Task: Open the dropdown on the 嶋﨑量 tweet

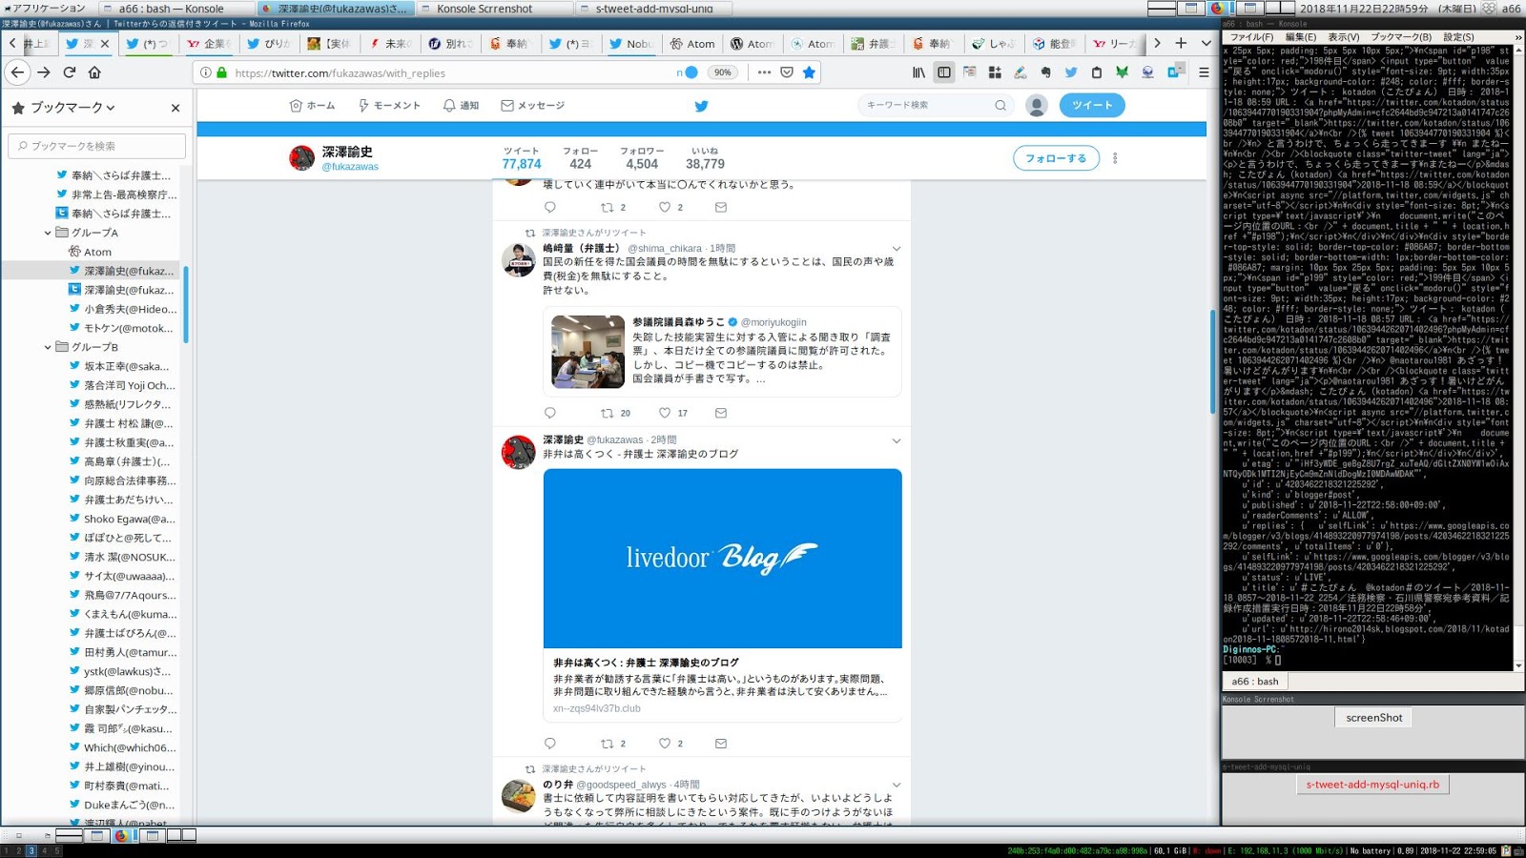Action: click(x=896, y=249)
